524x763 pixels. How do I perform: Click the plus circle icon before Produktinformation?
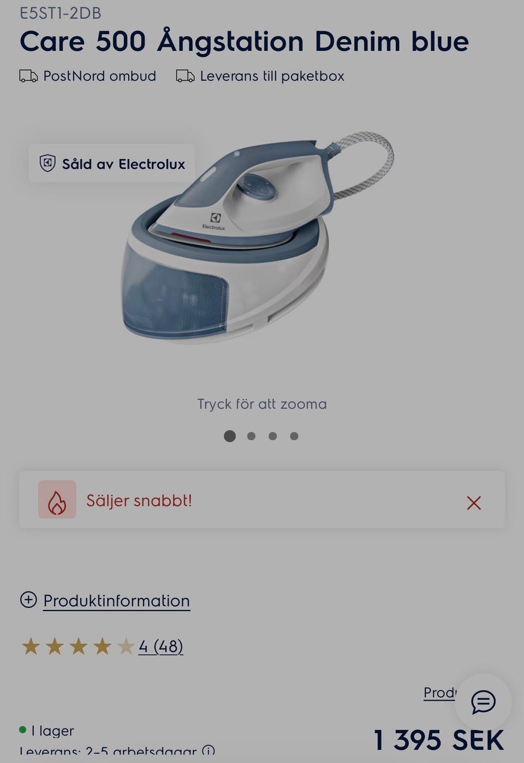[x=28, y=600]
